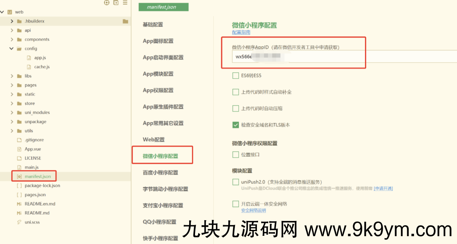This screenshot has height=244, width=457.
Task: Enable the ES6转ES5 checkbox
Action: pyautogui.click(x=235, y=75)
